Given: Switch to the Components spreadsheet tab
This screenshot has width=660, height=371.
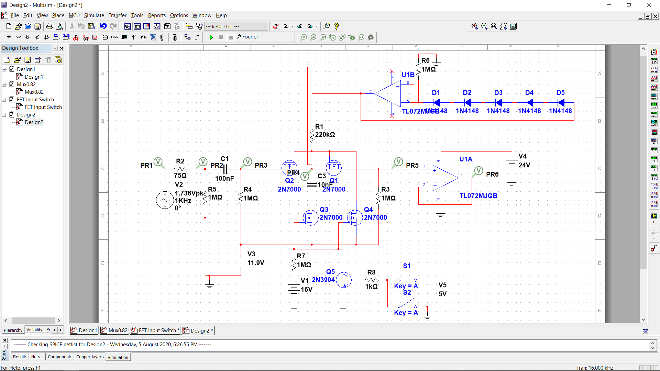Looking at the screenshot, I should 60,357.
